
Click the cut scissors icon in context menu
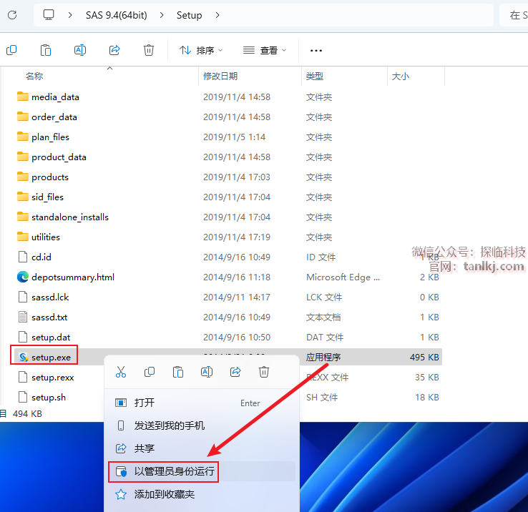pos(121,372)
